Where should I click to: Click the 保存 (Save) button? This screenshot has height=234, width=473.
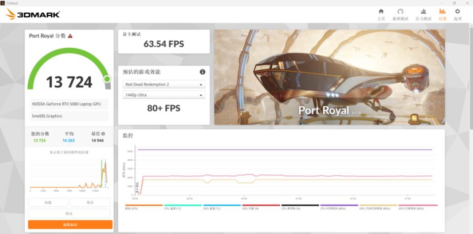point(90,203)
